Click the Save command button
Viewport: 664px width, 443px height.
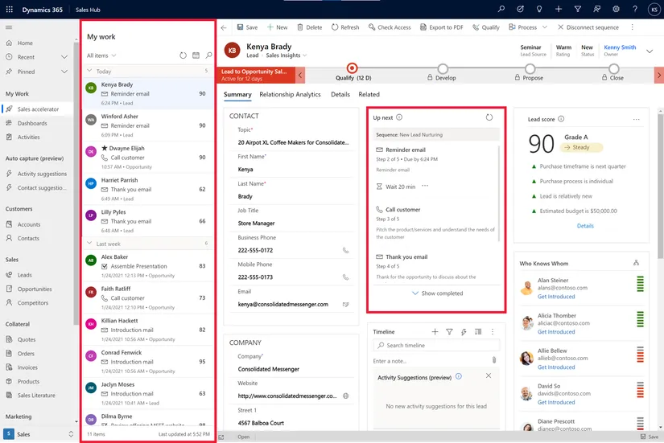(x=247, y=27)
